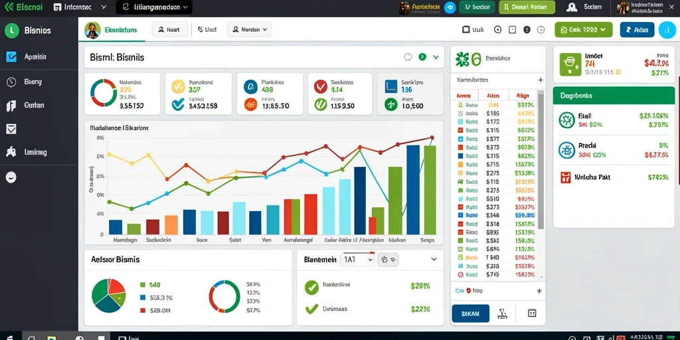Check the first Beins row checkbox
This screenshot has width=680, height=340.
tap(460, 105)
